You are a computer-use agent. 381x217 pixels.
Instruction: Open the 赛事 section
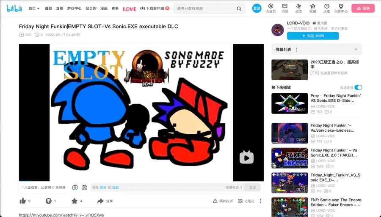[x=115, y=8]
